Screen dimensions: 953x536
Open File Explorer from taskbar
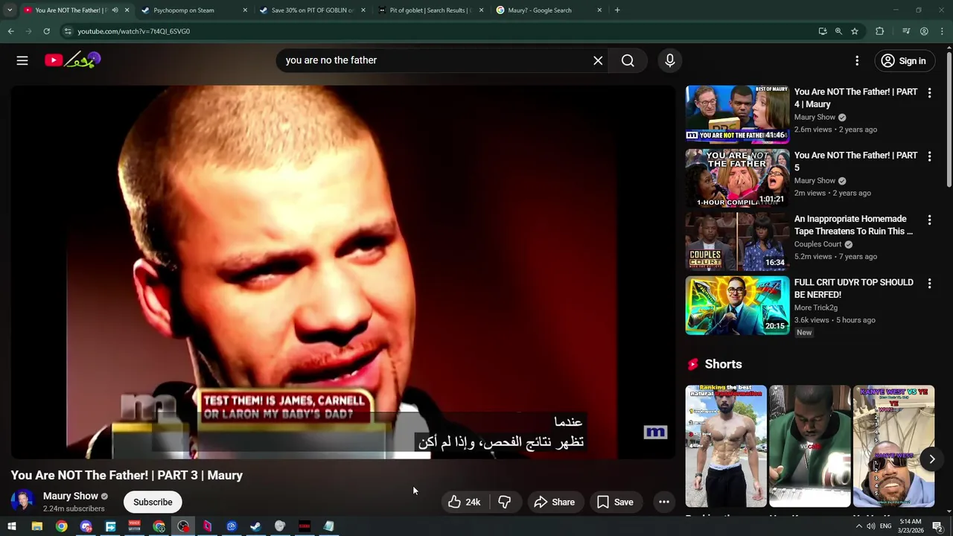pyautogui.click(x=36, y=526)
